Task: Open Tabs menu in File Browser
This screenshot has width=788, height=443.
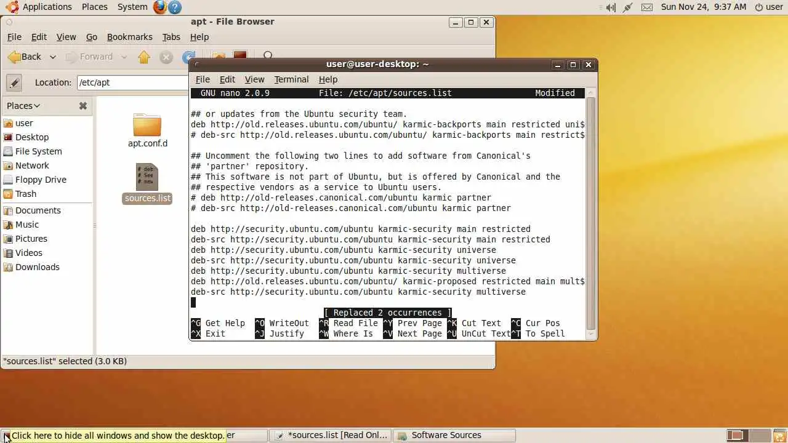Action: point(171,37)
